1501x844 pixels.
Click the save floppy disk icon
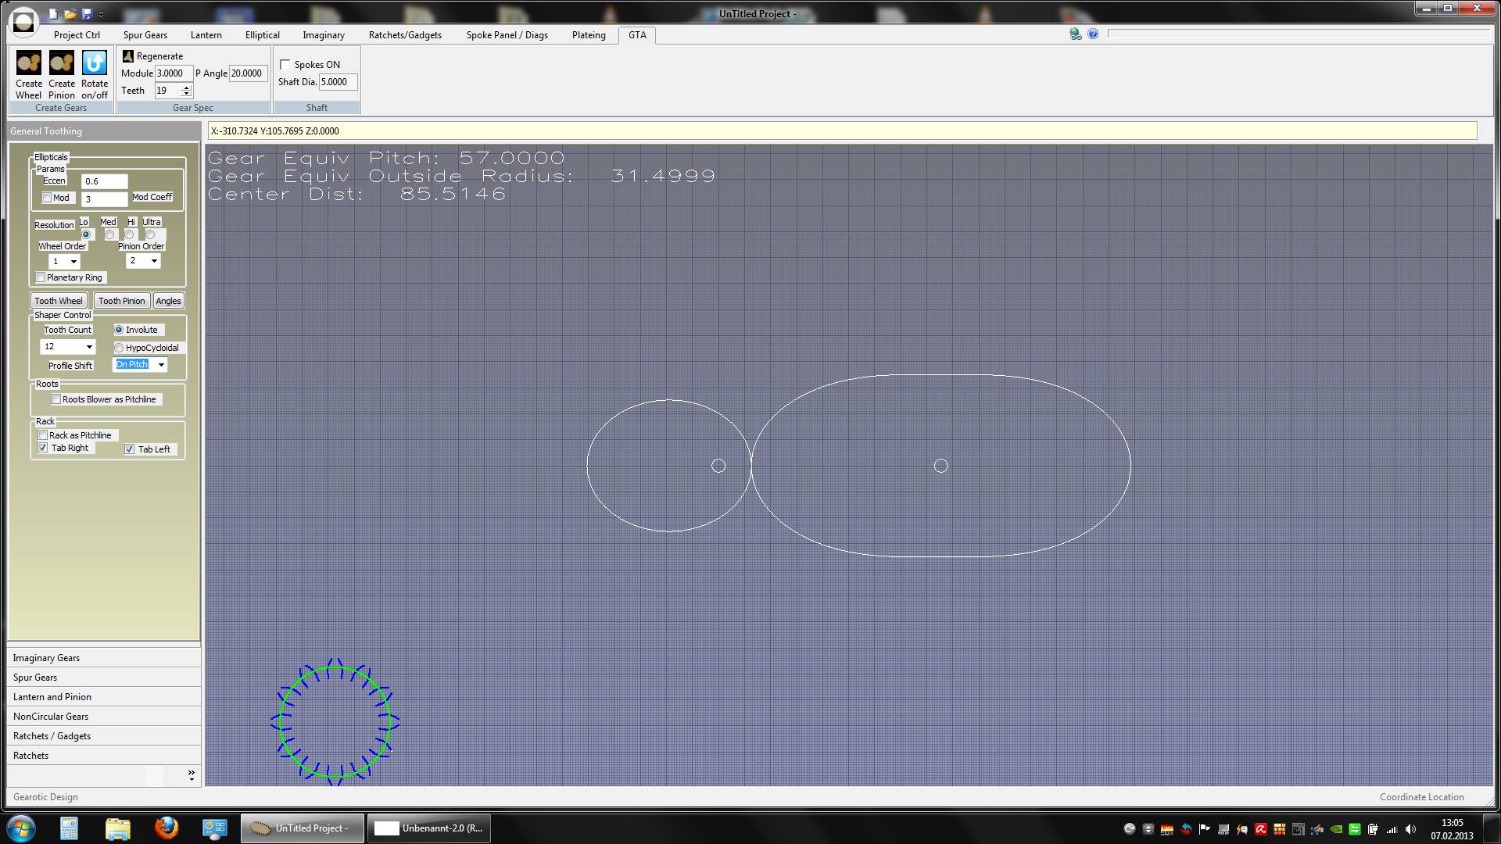tap(87, 14)
